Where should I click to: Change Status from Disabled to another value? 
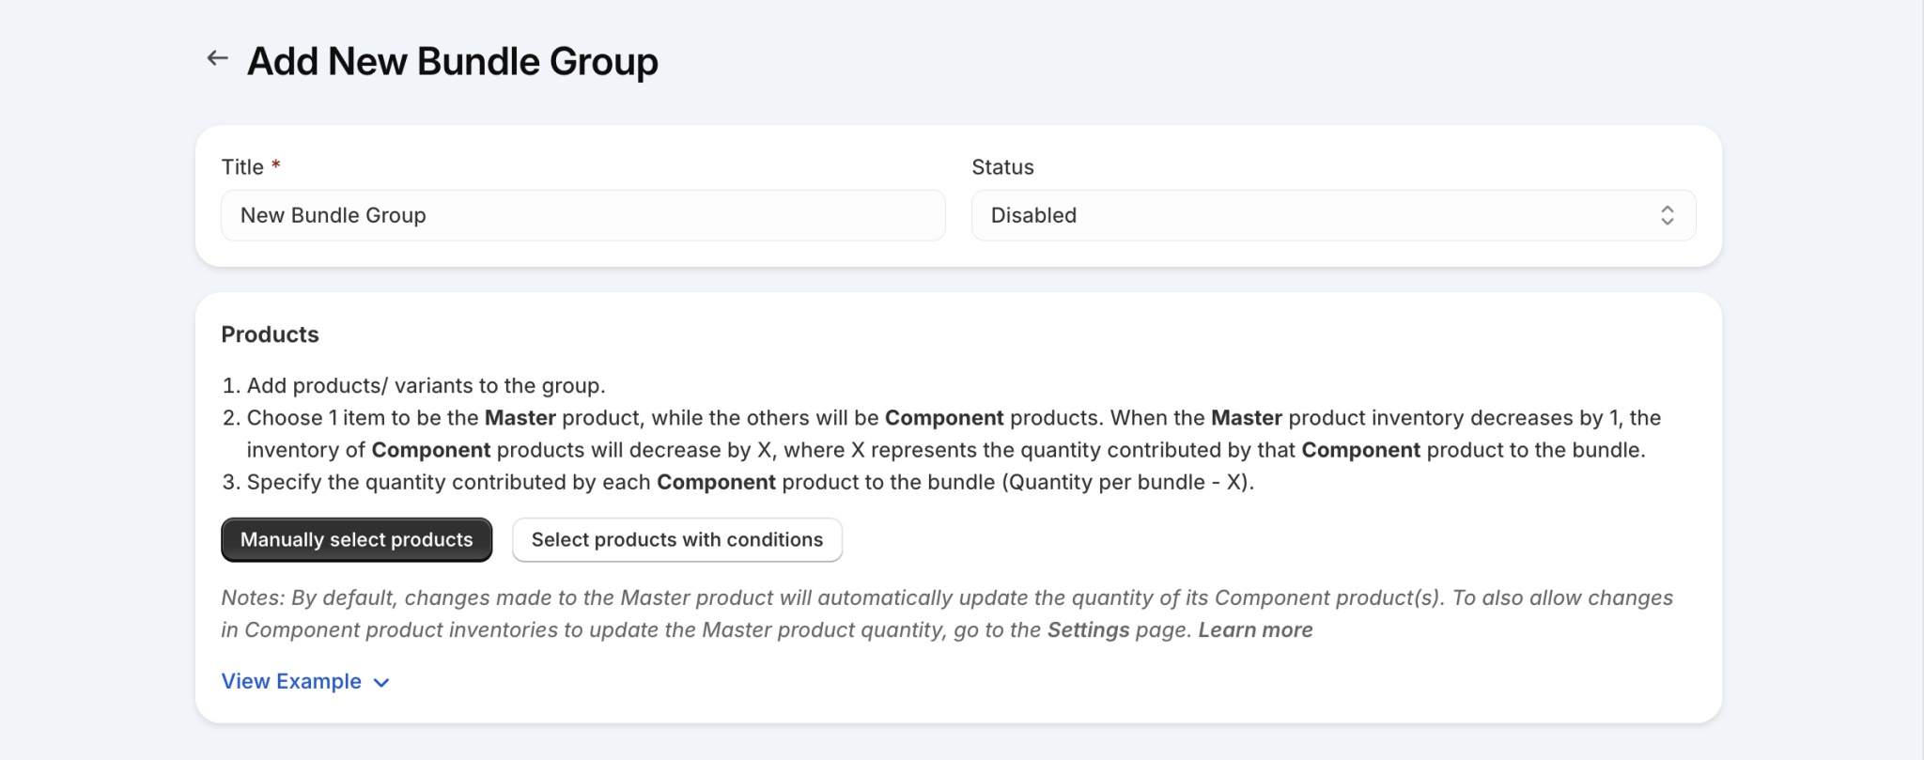point(1333,215)
